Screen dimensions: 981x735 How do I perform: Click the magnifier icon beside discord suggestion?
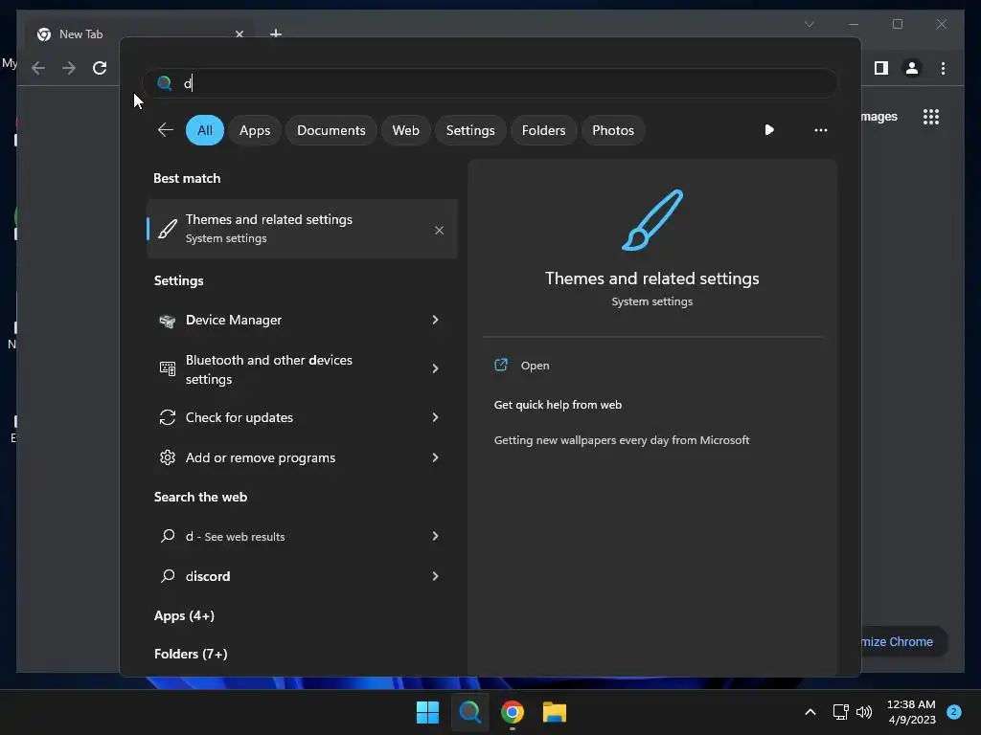click(x=168, y=575)
